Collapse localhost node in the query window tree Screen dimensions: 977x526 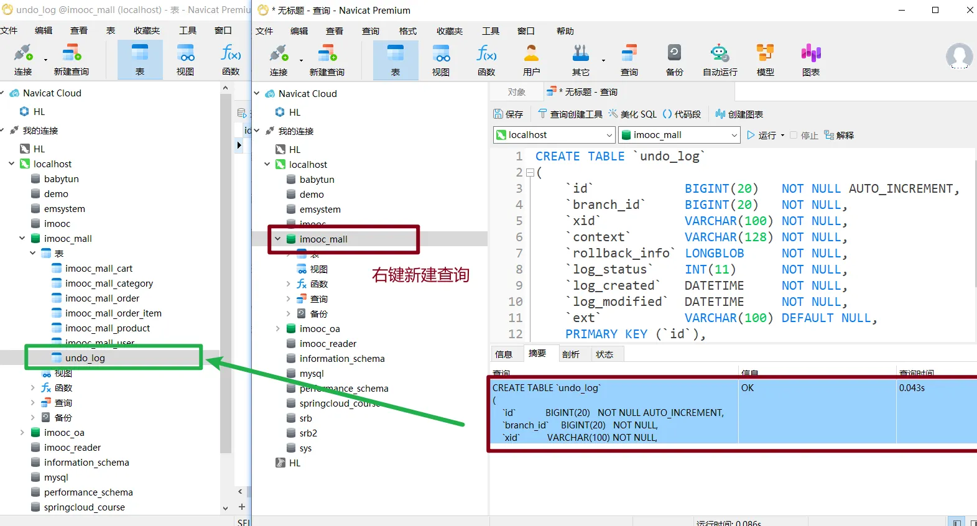click(x=267, y=165)
